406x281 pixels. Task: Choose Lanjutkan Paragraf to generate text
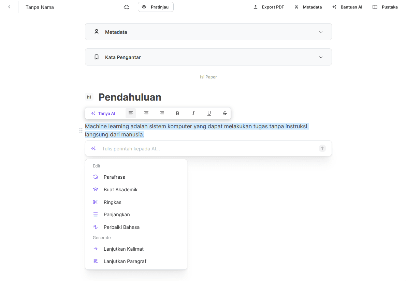[125, 261]
